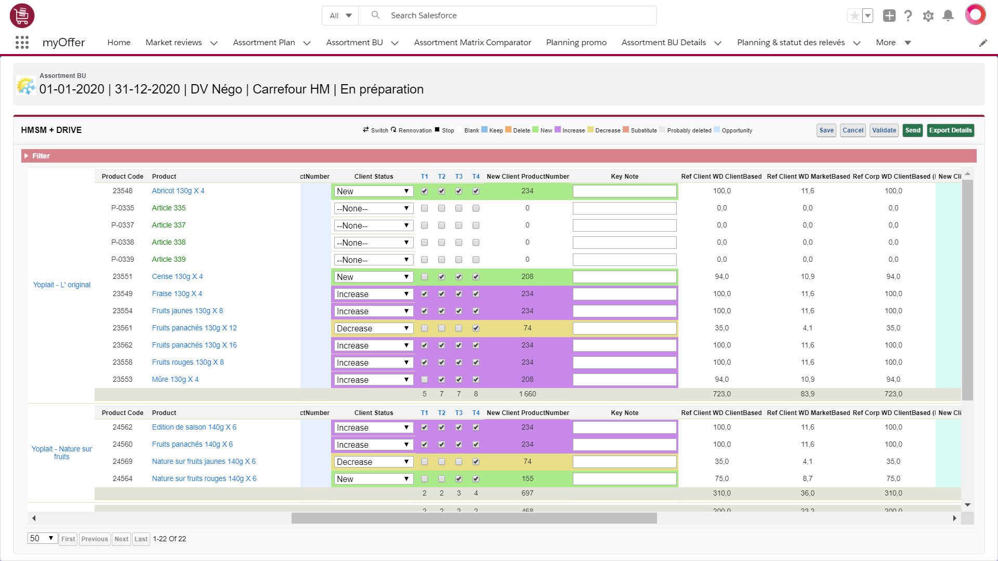Open the user profile avatar
The height and width of the screenshot is (561, 998).
975,15
